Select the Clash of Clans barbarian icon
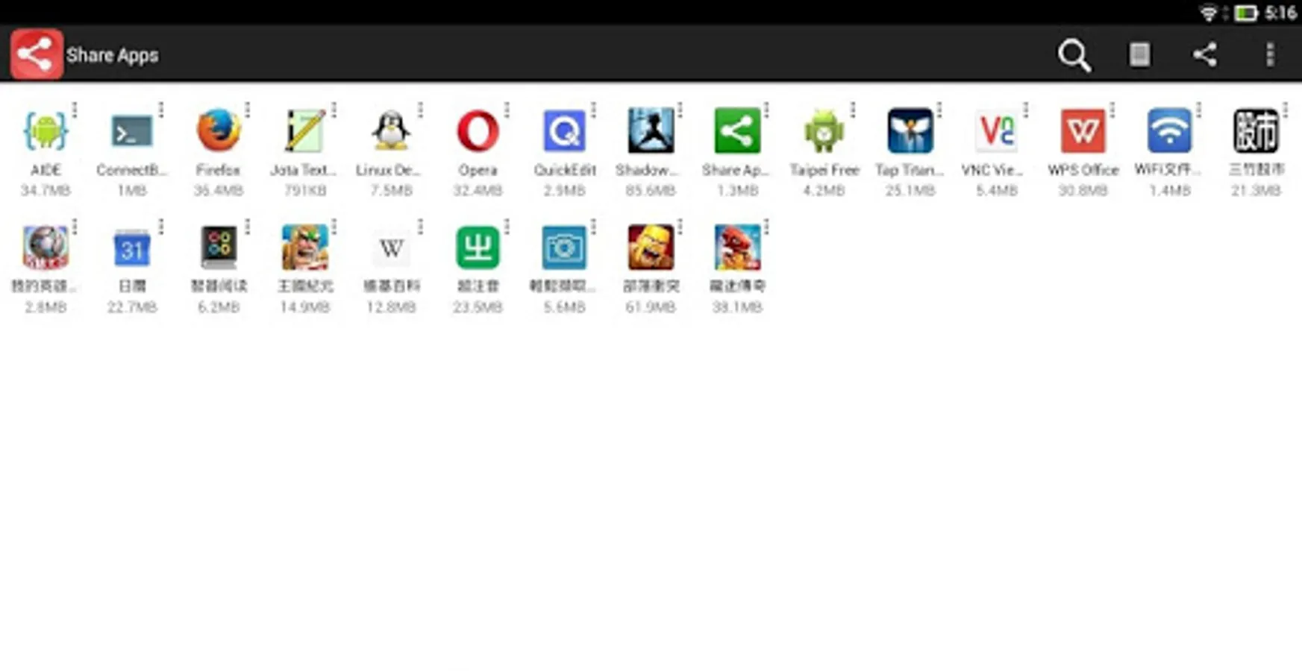 (x=651, y=248)
